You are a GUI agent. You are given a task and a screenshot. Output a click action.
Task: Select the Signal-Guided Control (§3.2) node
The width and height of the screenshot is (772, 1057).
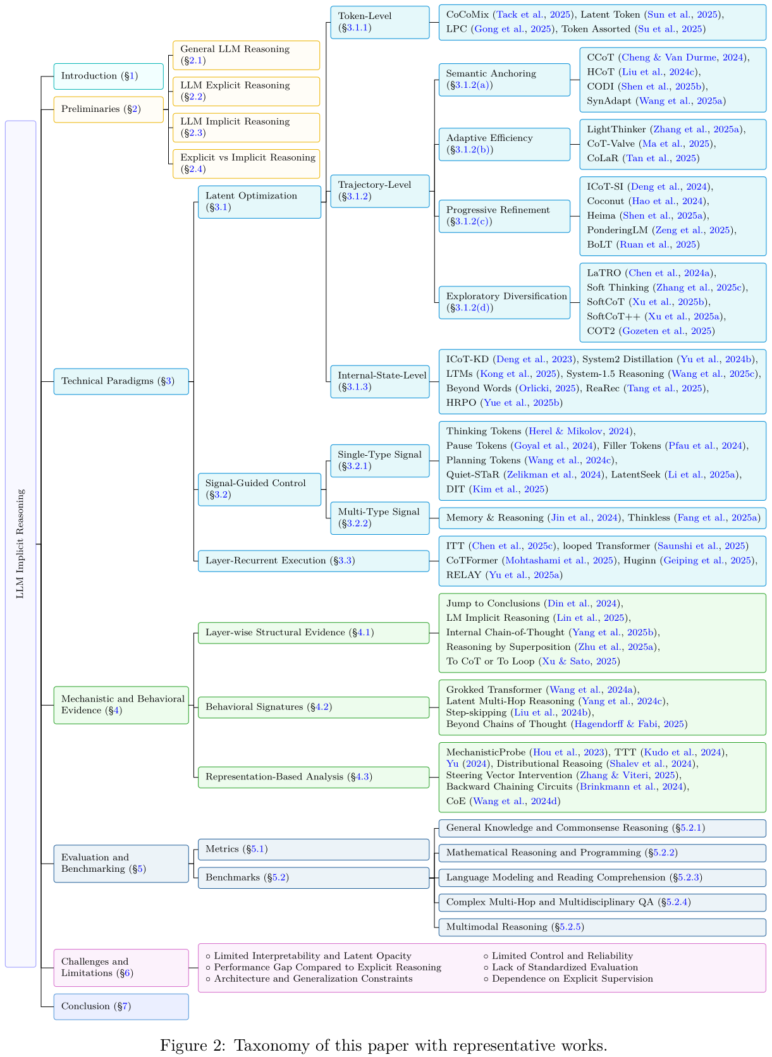pos(259,489)
